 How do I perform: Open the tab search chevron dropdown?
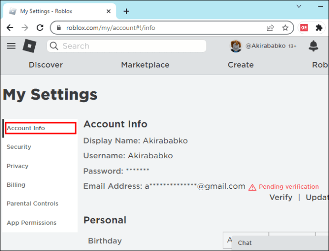299,6
